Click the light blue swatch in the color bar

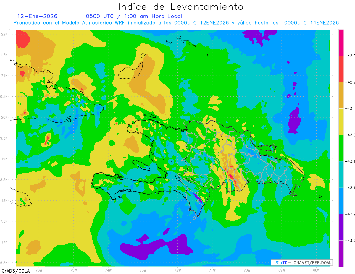tap(341, 201)
